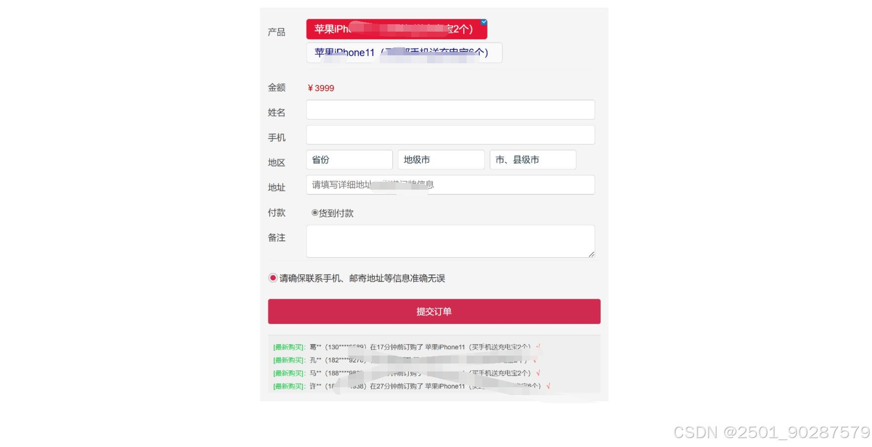
Task: Click the currently selected red product banner
Action: tap(393, 29)
